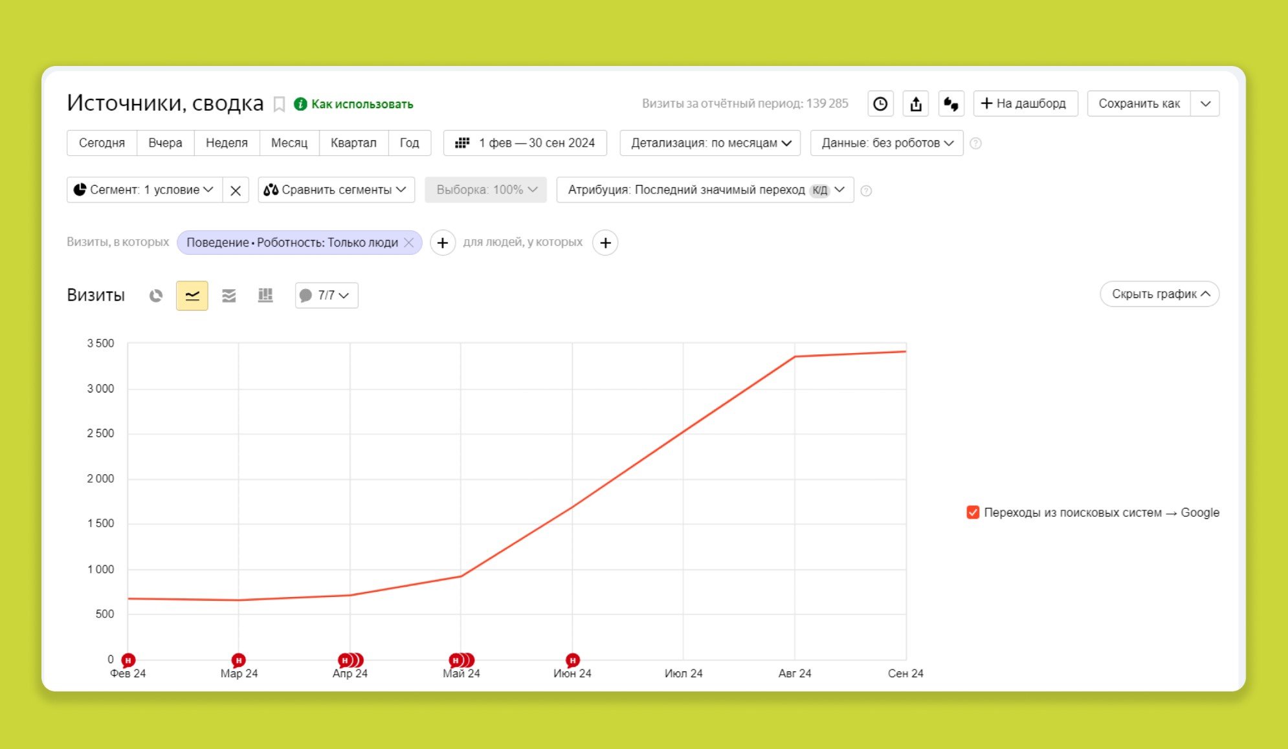Viewport: 1288px width, 749px height.
Task: Click the report feedback icon
Action: click(951, 103)
